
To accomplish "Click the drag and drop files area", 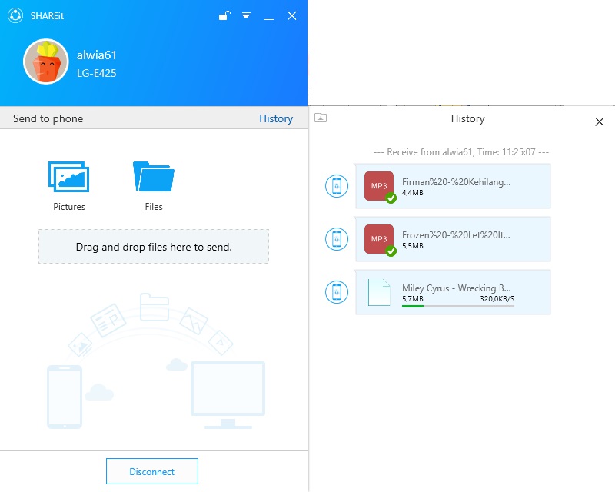I will coord(152,246).
